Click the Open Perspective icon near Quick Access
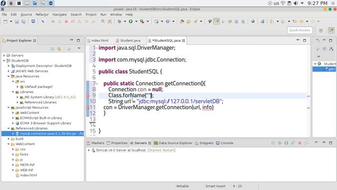The image size is (337, 190). coord(321,31)
